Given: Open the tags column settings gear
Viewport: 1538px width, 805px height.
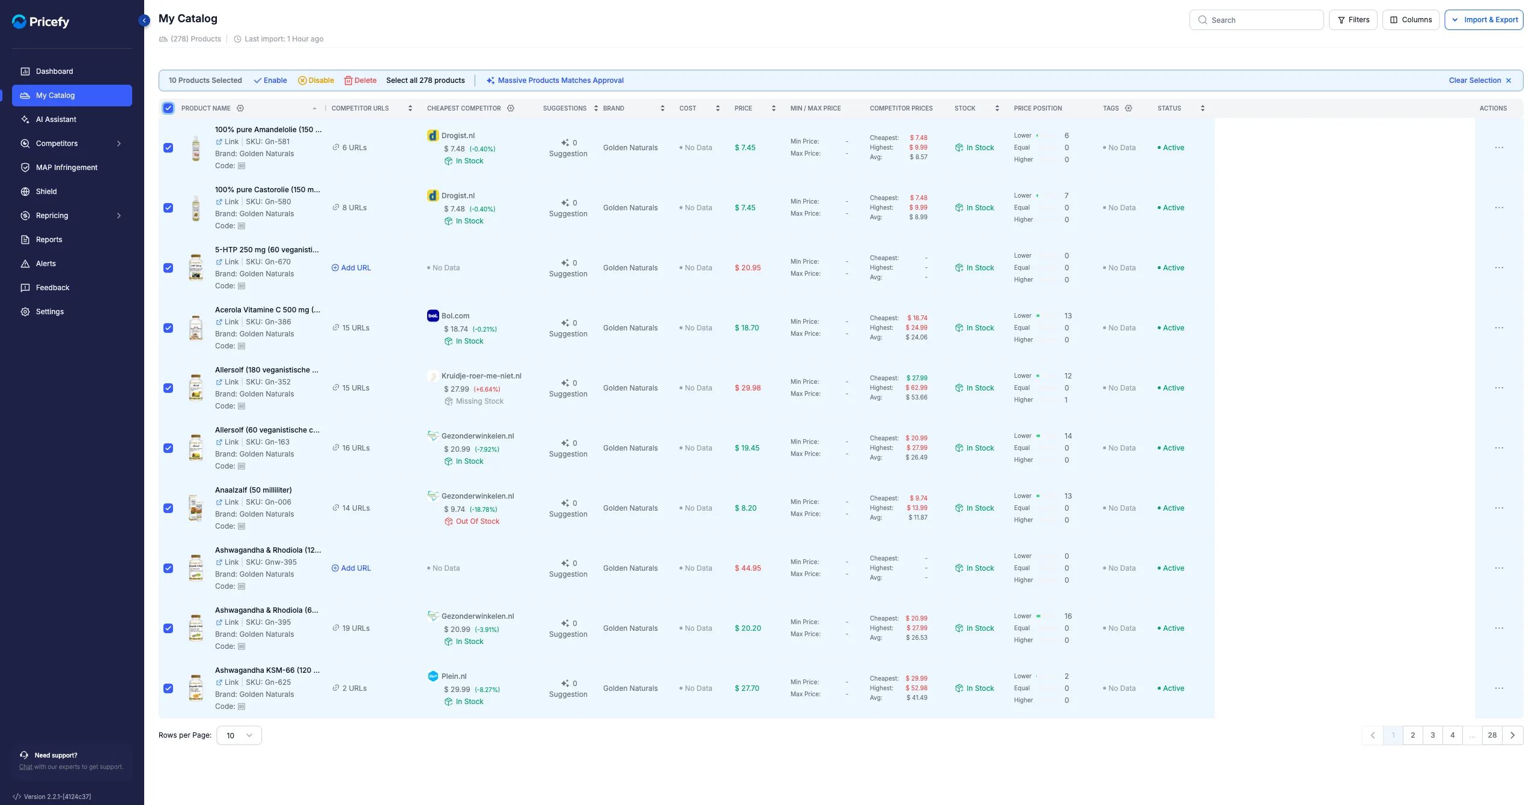Looking at the screenshot, I should point(1128,108).
